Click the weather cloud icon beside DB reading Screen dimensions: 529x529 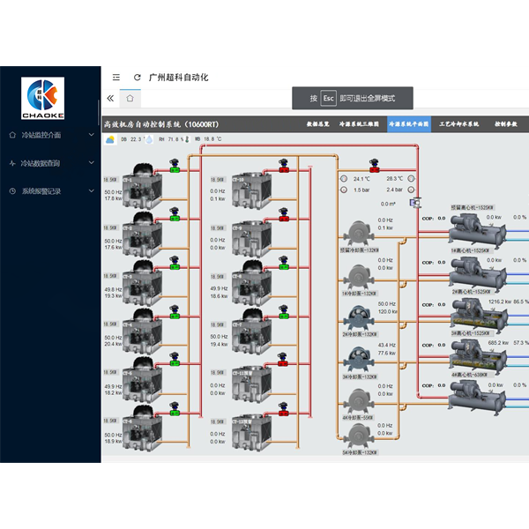pyautogui.click(x=110, y=139)
